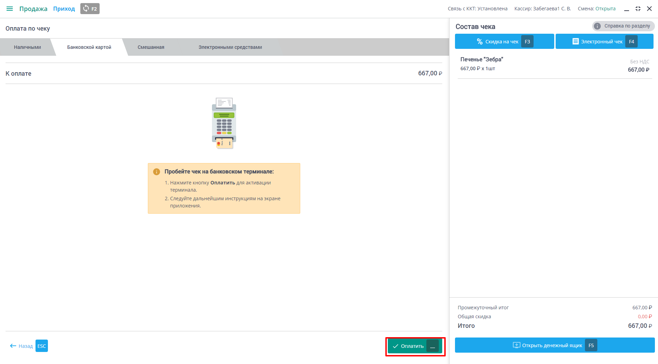Click the Приход header label
This screenshot has height=364, width=658.
[x=64, y=9]
